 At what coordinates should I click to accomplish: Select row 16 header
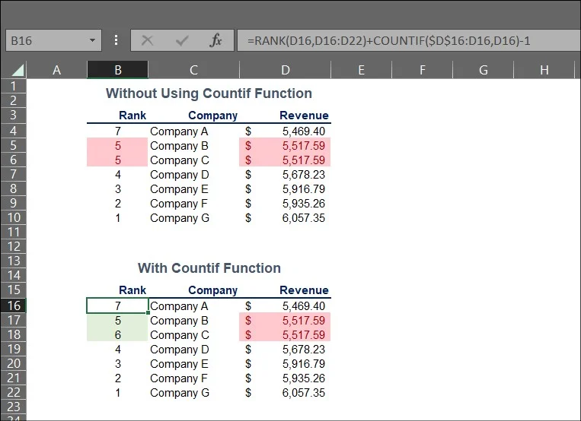coord(13,305)
